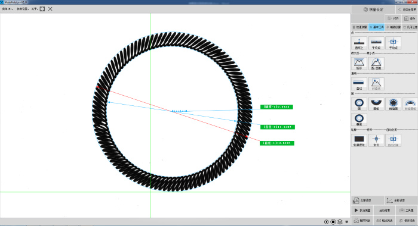Open the measurement settings gear button
This screenshot has width=418, height=226.
click(373, 10)
